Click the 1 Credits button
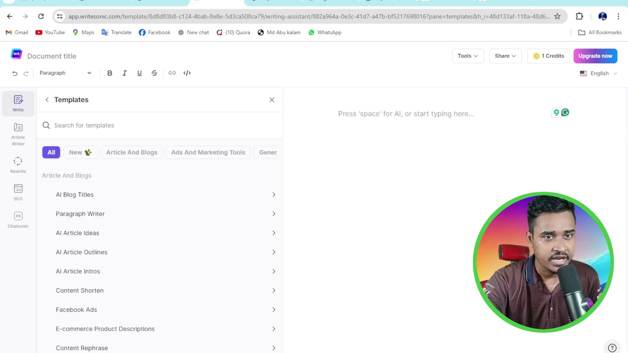 549,56
